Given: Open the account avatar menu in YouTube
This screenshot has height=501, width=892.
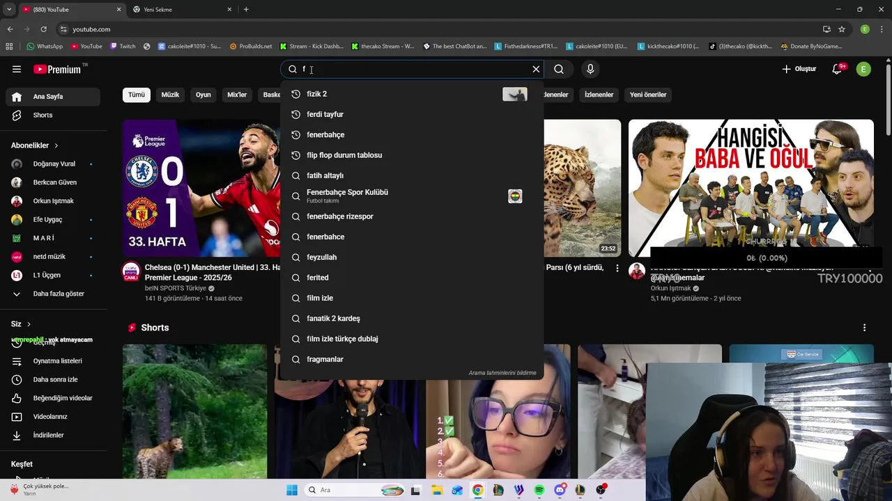Looking at the screenshot, I should point(863,69).
